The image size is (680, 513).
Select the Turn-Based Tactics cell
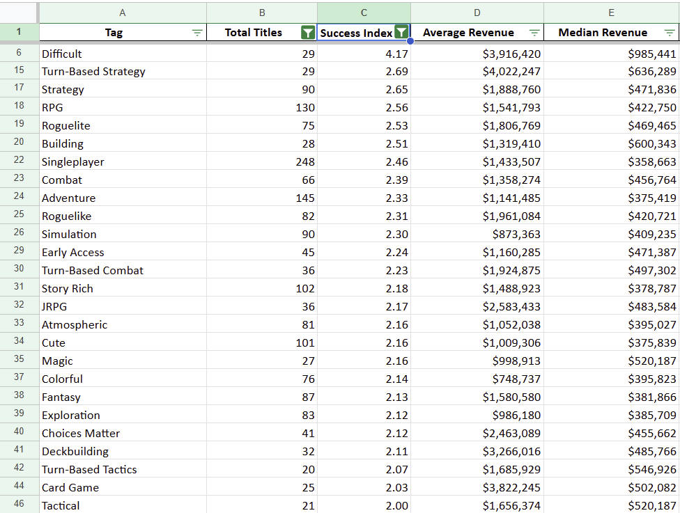point(123,469)
